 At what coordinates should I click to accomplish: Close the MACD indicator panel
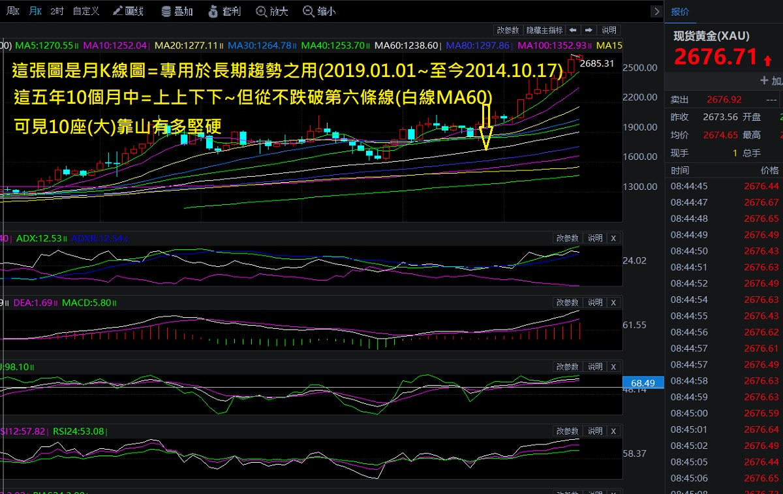(x=613, y=302)
